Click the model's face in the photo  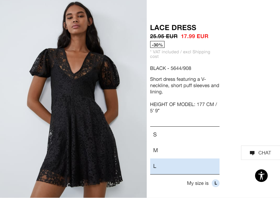coord(77,19)
